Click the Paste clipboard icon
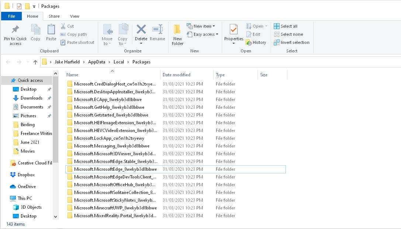The height and width of the screenshot is (229, 401). tap(51, 32)
